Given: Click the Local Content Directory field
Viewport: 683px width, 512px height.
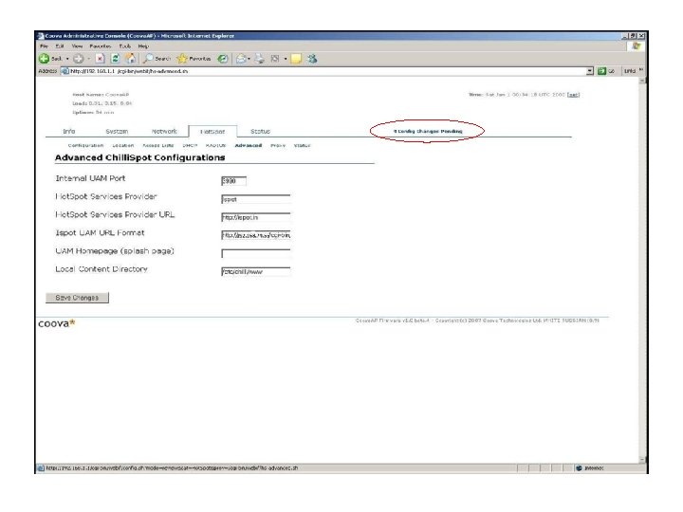Looking at the screenshot, I should 256,272.
